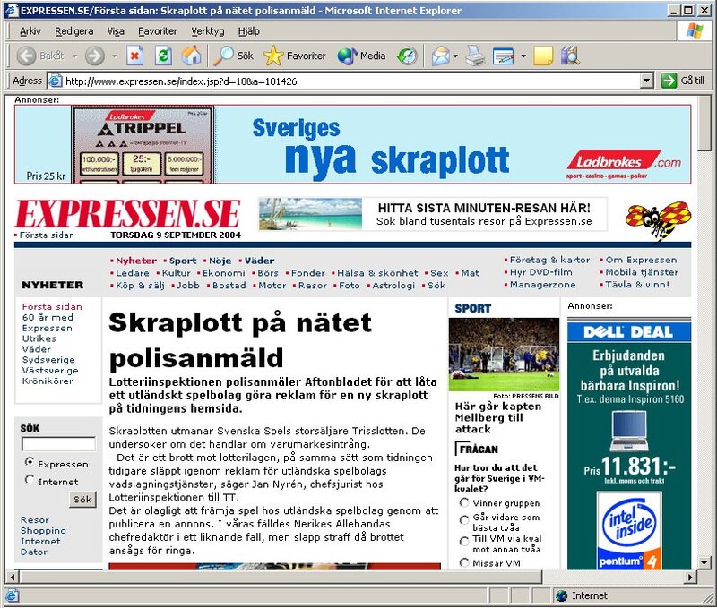Open the Verktyg menu
Screen dimensions: 717x608
pos(208,31)
